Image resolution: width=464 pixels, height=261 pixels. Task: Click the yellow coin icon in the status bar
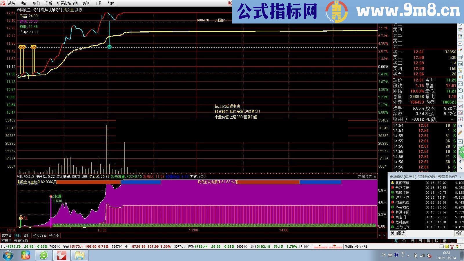pyautogui.click(x=447, y=246)
